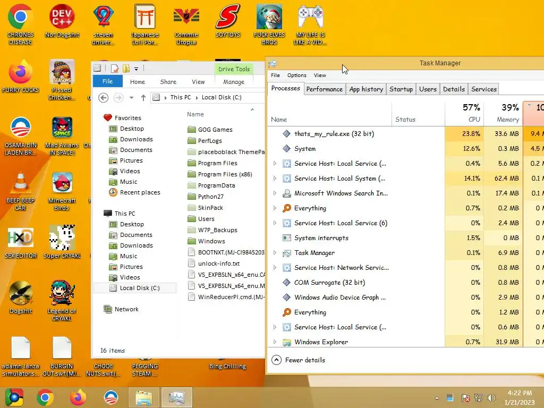Open the Super CRYAKL desktop icon
Viewport: 544px width, 408px height.
[x=62, y=242]
